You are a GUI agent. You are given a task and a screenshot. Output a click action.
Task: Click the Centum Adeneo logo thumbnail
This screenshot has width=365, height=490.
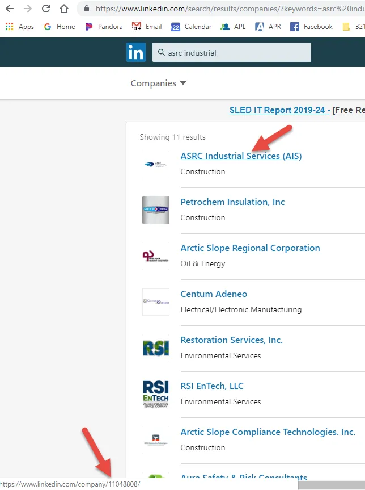coord(156,302)
